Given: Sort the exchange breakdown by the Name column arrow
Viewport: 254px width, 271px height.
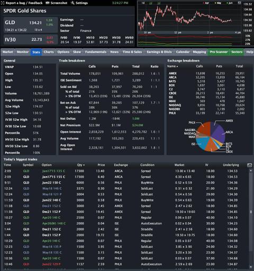Looking at the screenshot, I should pyautogui.click(x=177, y=66).
